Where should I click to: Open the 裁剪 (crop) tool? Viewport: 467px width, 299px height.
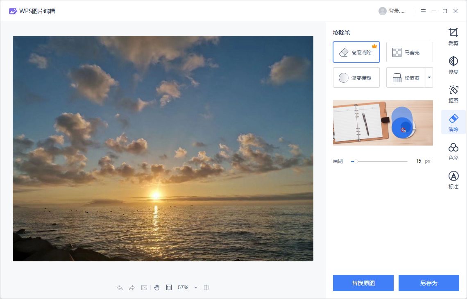pyautogui.click(x=453, y=36)
